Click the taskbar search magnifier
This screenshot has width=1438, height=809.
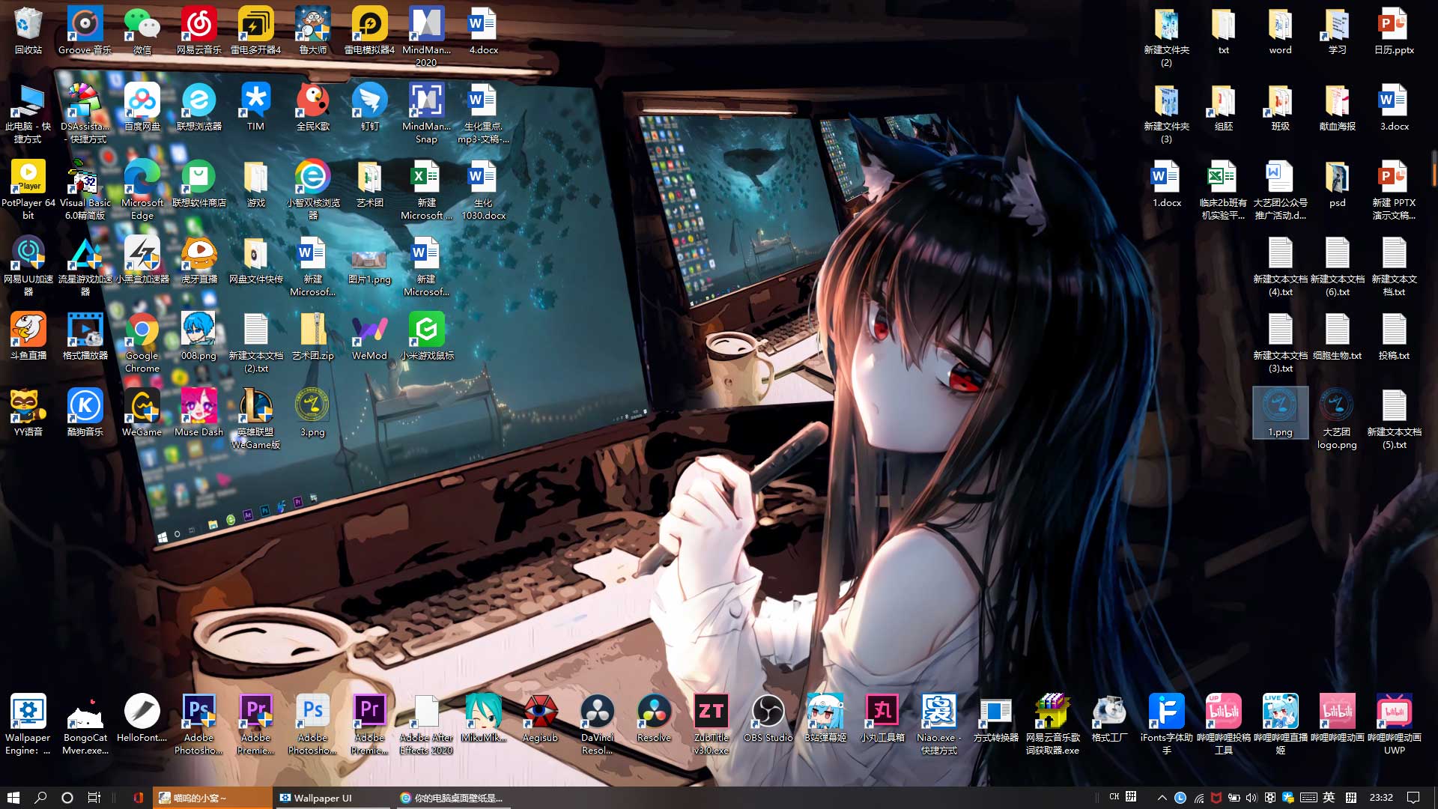tap(40, 798)
